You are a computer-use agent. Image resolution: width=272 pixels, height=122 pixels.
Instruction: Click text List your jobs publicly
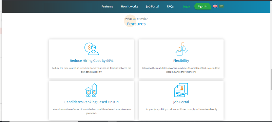(181, 110)
